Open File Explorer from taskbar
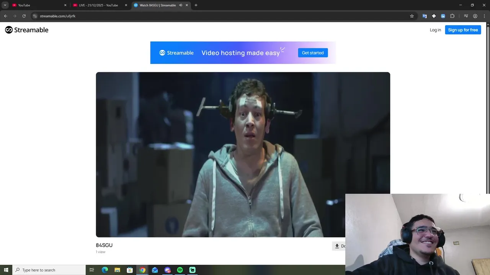This screenshot has height=275, width=490. pyautogui.click(x=117, y=270)
